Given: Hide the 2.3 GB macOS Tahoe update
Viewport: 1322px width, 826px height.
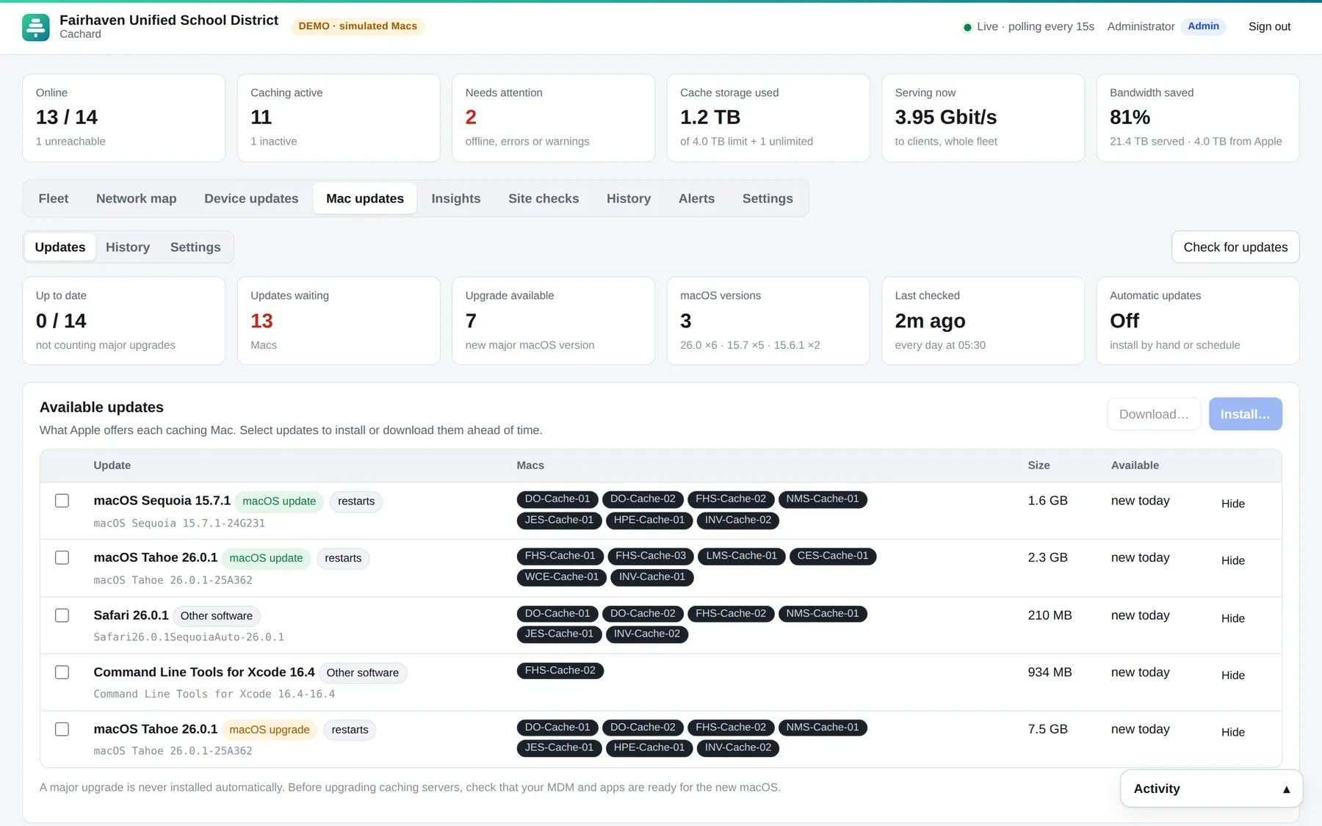Looking at the screenshot, I should tap(1232, 561).
